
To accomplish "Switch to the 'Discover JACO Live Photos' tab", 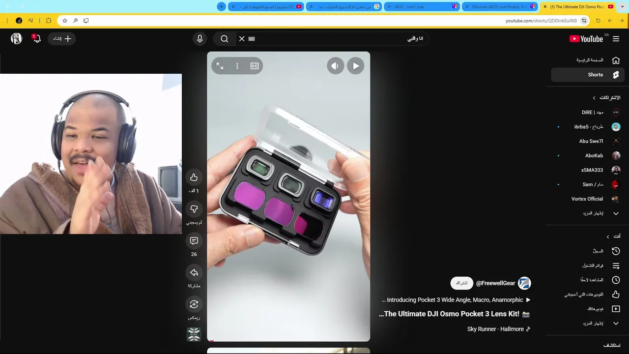I will [500, 7].
